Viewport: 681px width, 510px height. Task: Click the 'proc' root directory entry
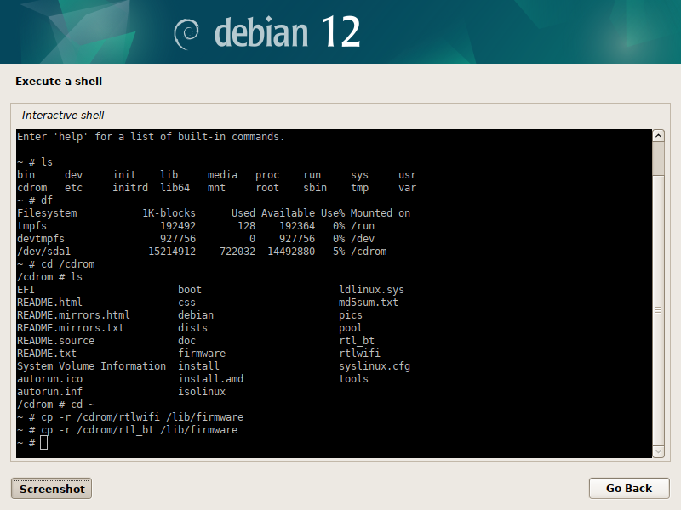[x=267, y=175]
